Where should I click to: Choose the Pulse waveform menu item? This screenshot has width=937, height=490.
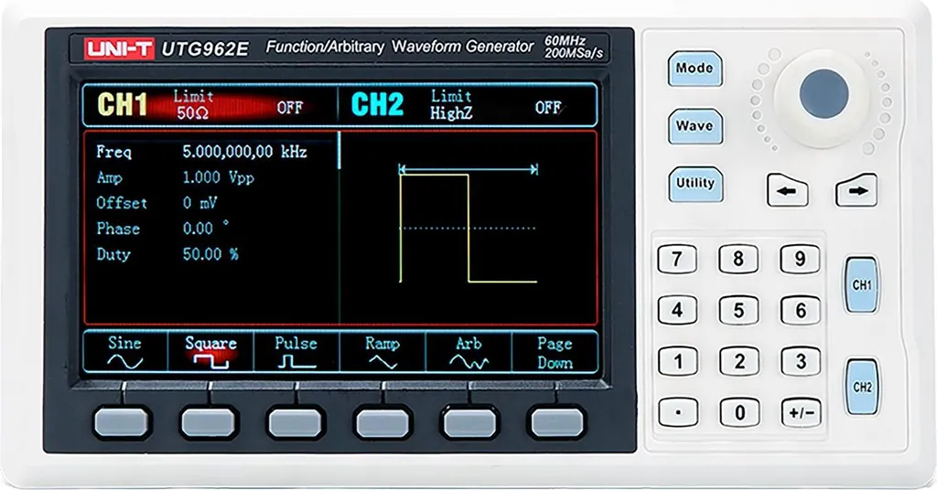(296, 352)
